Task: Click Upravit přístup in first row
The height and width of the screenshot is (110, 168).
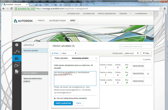Action: [x=138, y=66]
